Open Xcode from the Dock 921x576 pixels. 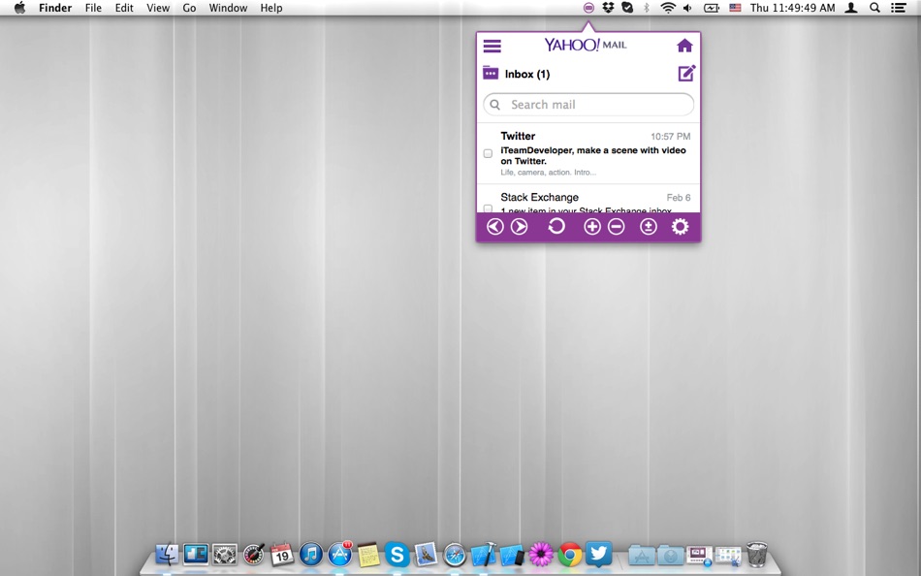484,554
